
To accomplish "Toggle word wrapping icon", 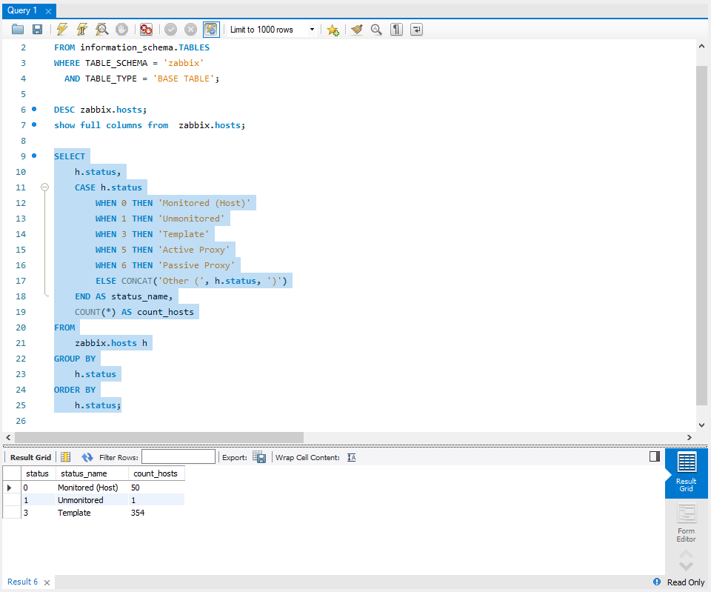I will click(x=416, y=30).
